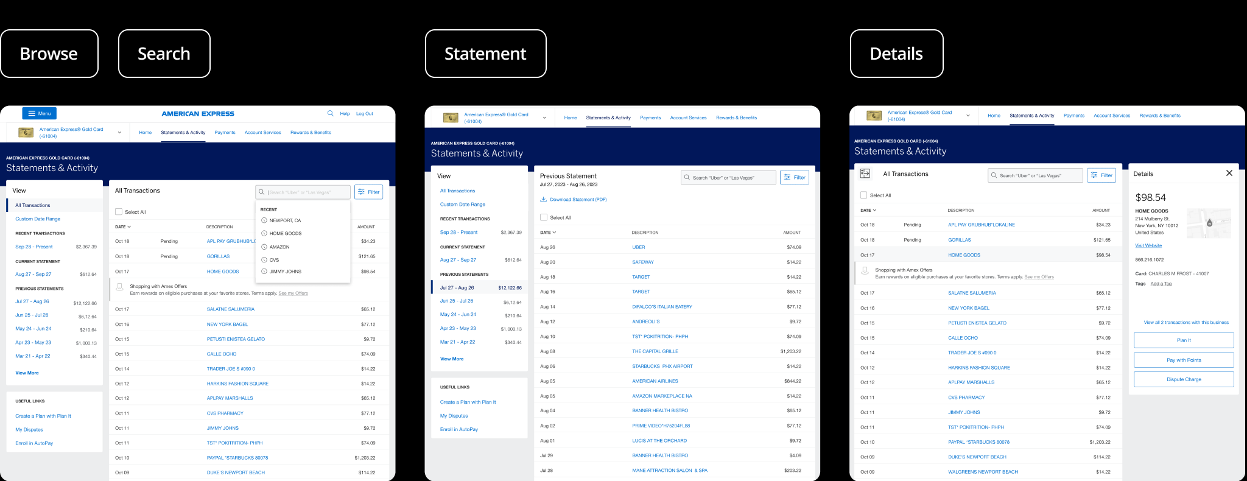The width and height of the screenshot is (1247, 481).
Task: Expand the card selector chevron in Statement screen
Action: point(544,118)
